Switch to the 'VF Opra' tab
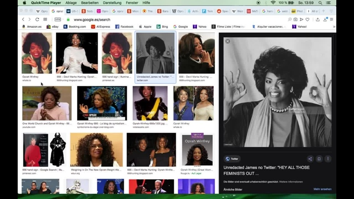This screenshot has width=354, height=199. pos(178,11)
